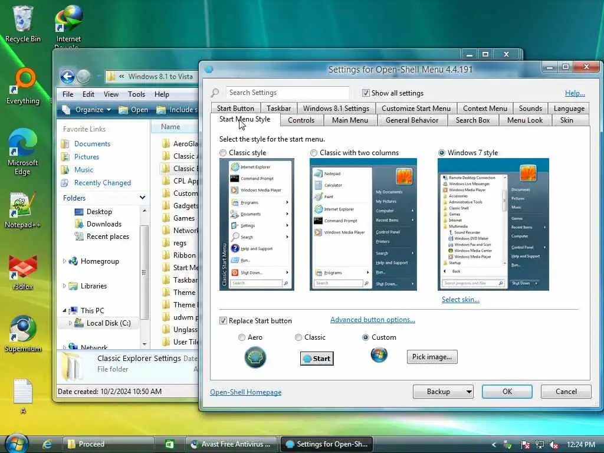Select the Aero shell start button image

click(255, 357)
